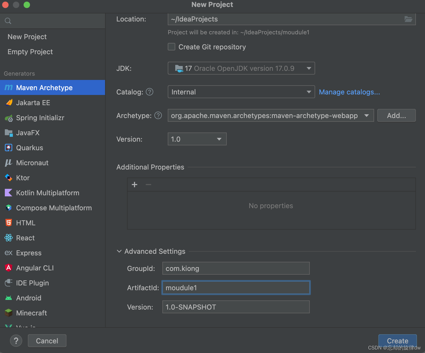This screenshot has width=425, height=353.
Task: Open the Archetype dropdown list
Action: click(271, 116)
